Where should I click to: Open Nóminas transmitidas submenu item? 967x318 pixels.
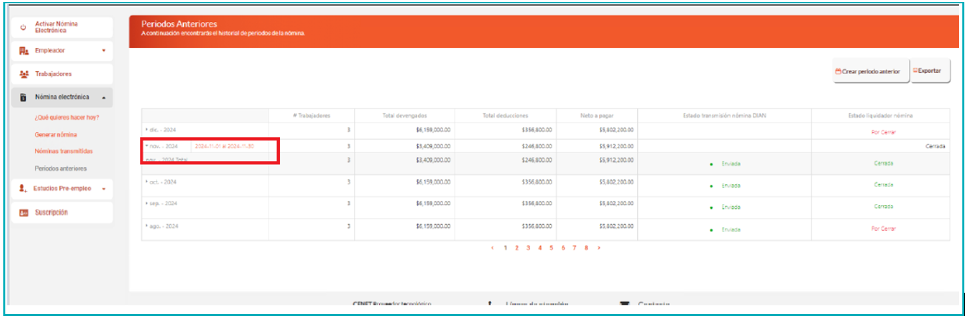tap(64, 152)
